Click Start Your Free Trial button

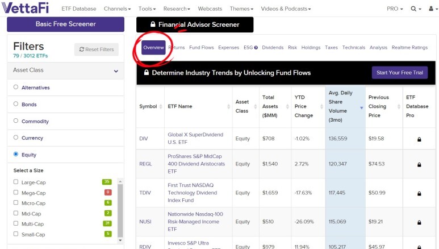(399, 73)
